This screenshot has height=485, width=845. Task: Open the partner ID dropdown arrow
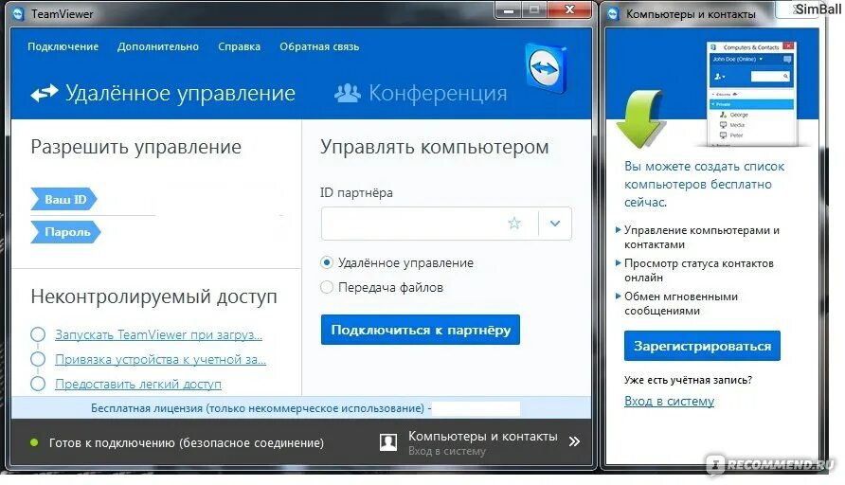click(x=555, y=224)
